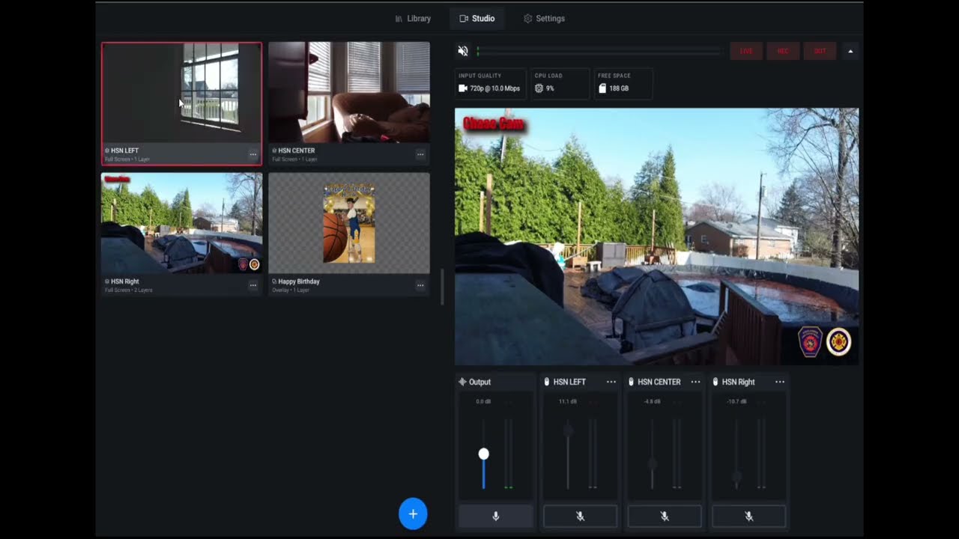The height and width of the screenshot is (539, 959).
Task: Click the waveform icon beside Output
Action: tap(462, 382)
